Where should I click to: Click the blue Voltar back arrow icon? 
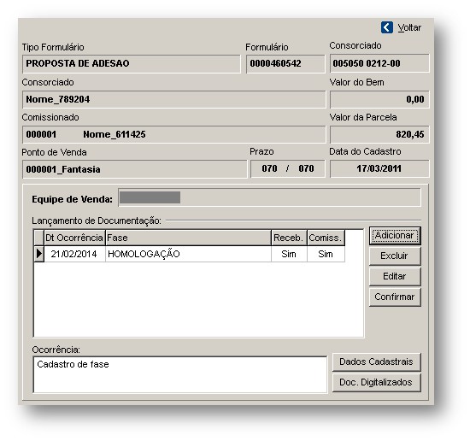[386, 27]
